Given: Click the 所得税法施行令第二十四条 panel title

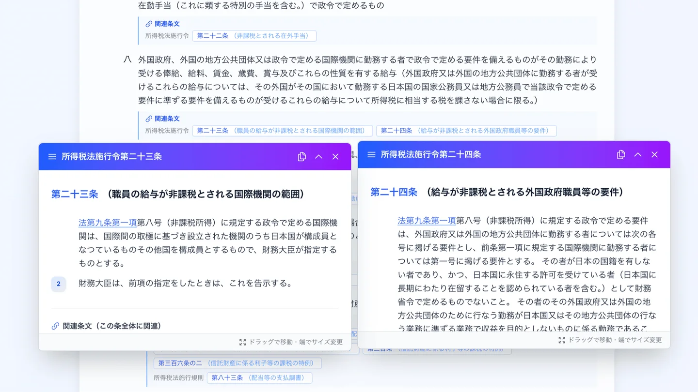Looking at the screenshot, I should (x=431, y=155).
